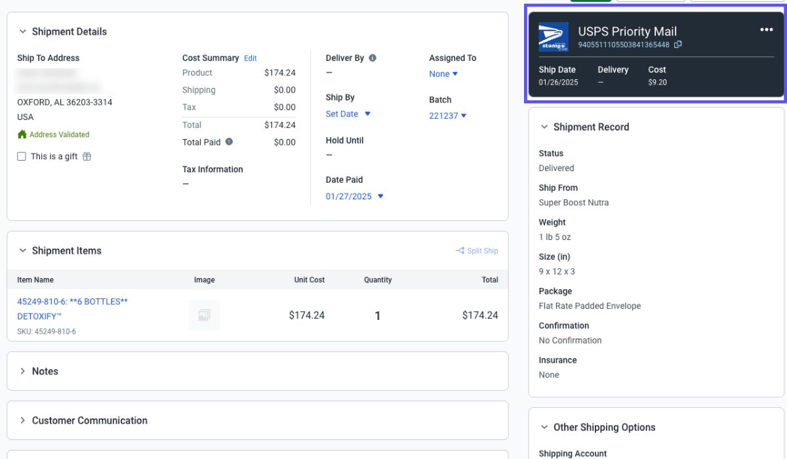Open the Date Paid 01/27/2025 dropdown
The width and height of the screenshot is (787, 459).
[x=355, y=197]
